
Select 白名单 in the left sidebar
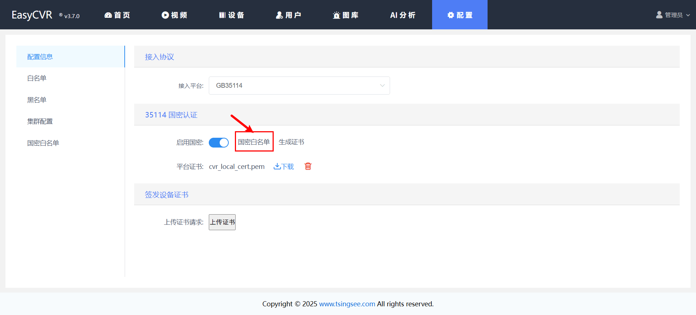[37, 78]
